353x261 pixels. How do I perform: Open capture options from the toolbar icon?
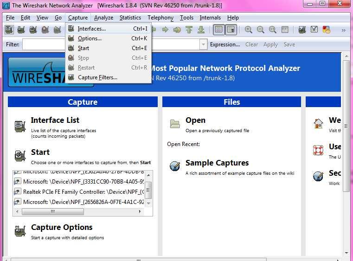[x=21, y=30]
